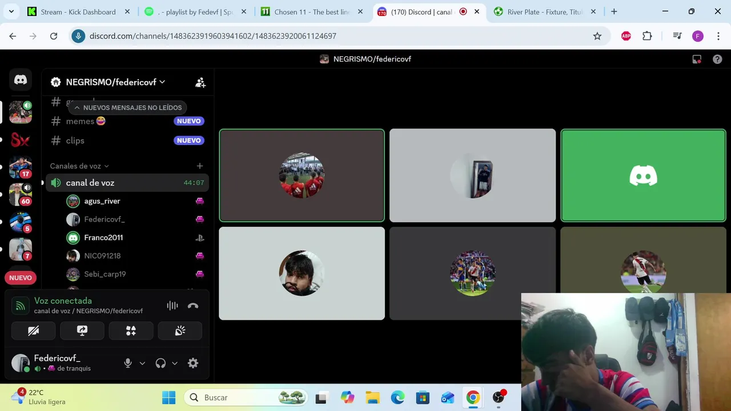
Task: Switch to Chosen 11 tab
Action: pos(313,11)
